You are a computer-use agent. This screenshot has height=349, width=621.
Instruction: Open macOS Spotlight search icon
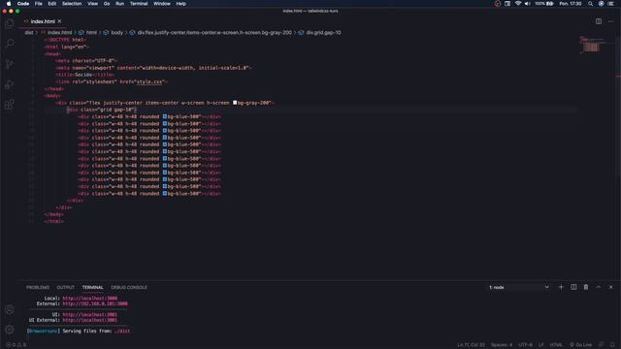click(590, 4)
